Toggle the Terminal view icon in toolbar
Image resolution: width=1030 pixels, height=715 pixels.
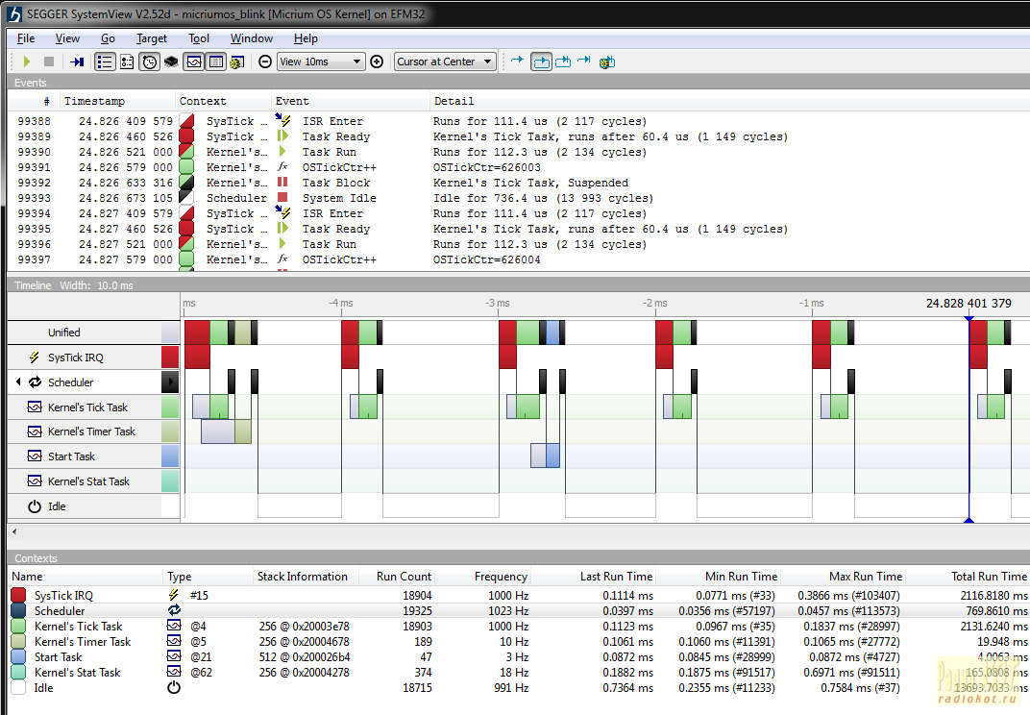(128, 62)
